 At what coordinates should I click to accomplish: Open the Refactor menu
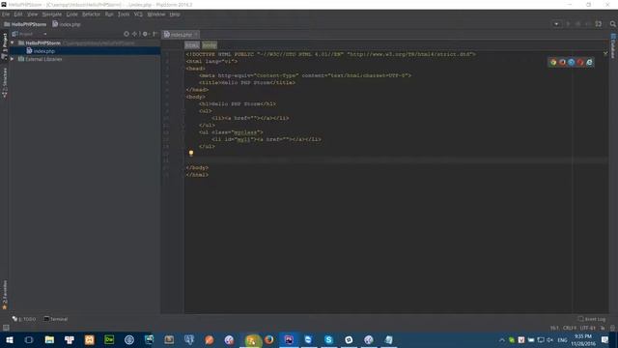click(x=91, y=14)
